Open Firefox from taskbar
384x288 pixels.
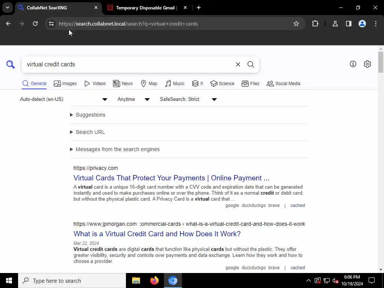(x=154, y=280)
